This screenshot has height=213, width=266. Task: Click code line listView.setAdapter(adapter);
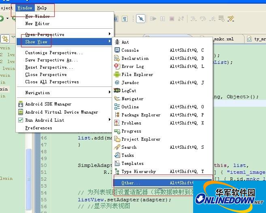[125, 200]
